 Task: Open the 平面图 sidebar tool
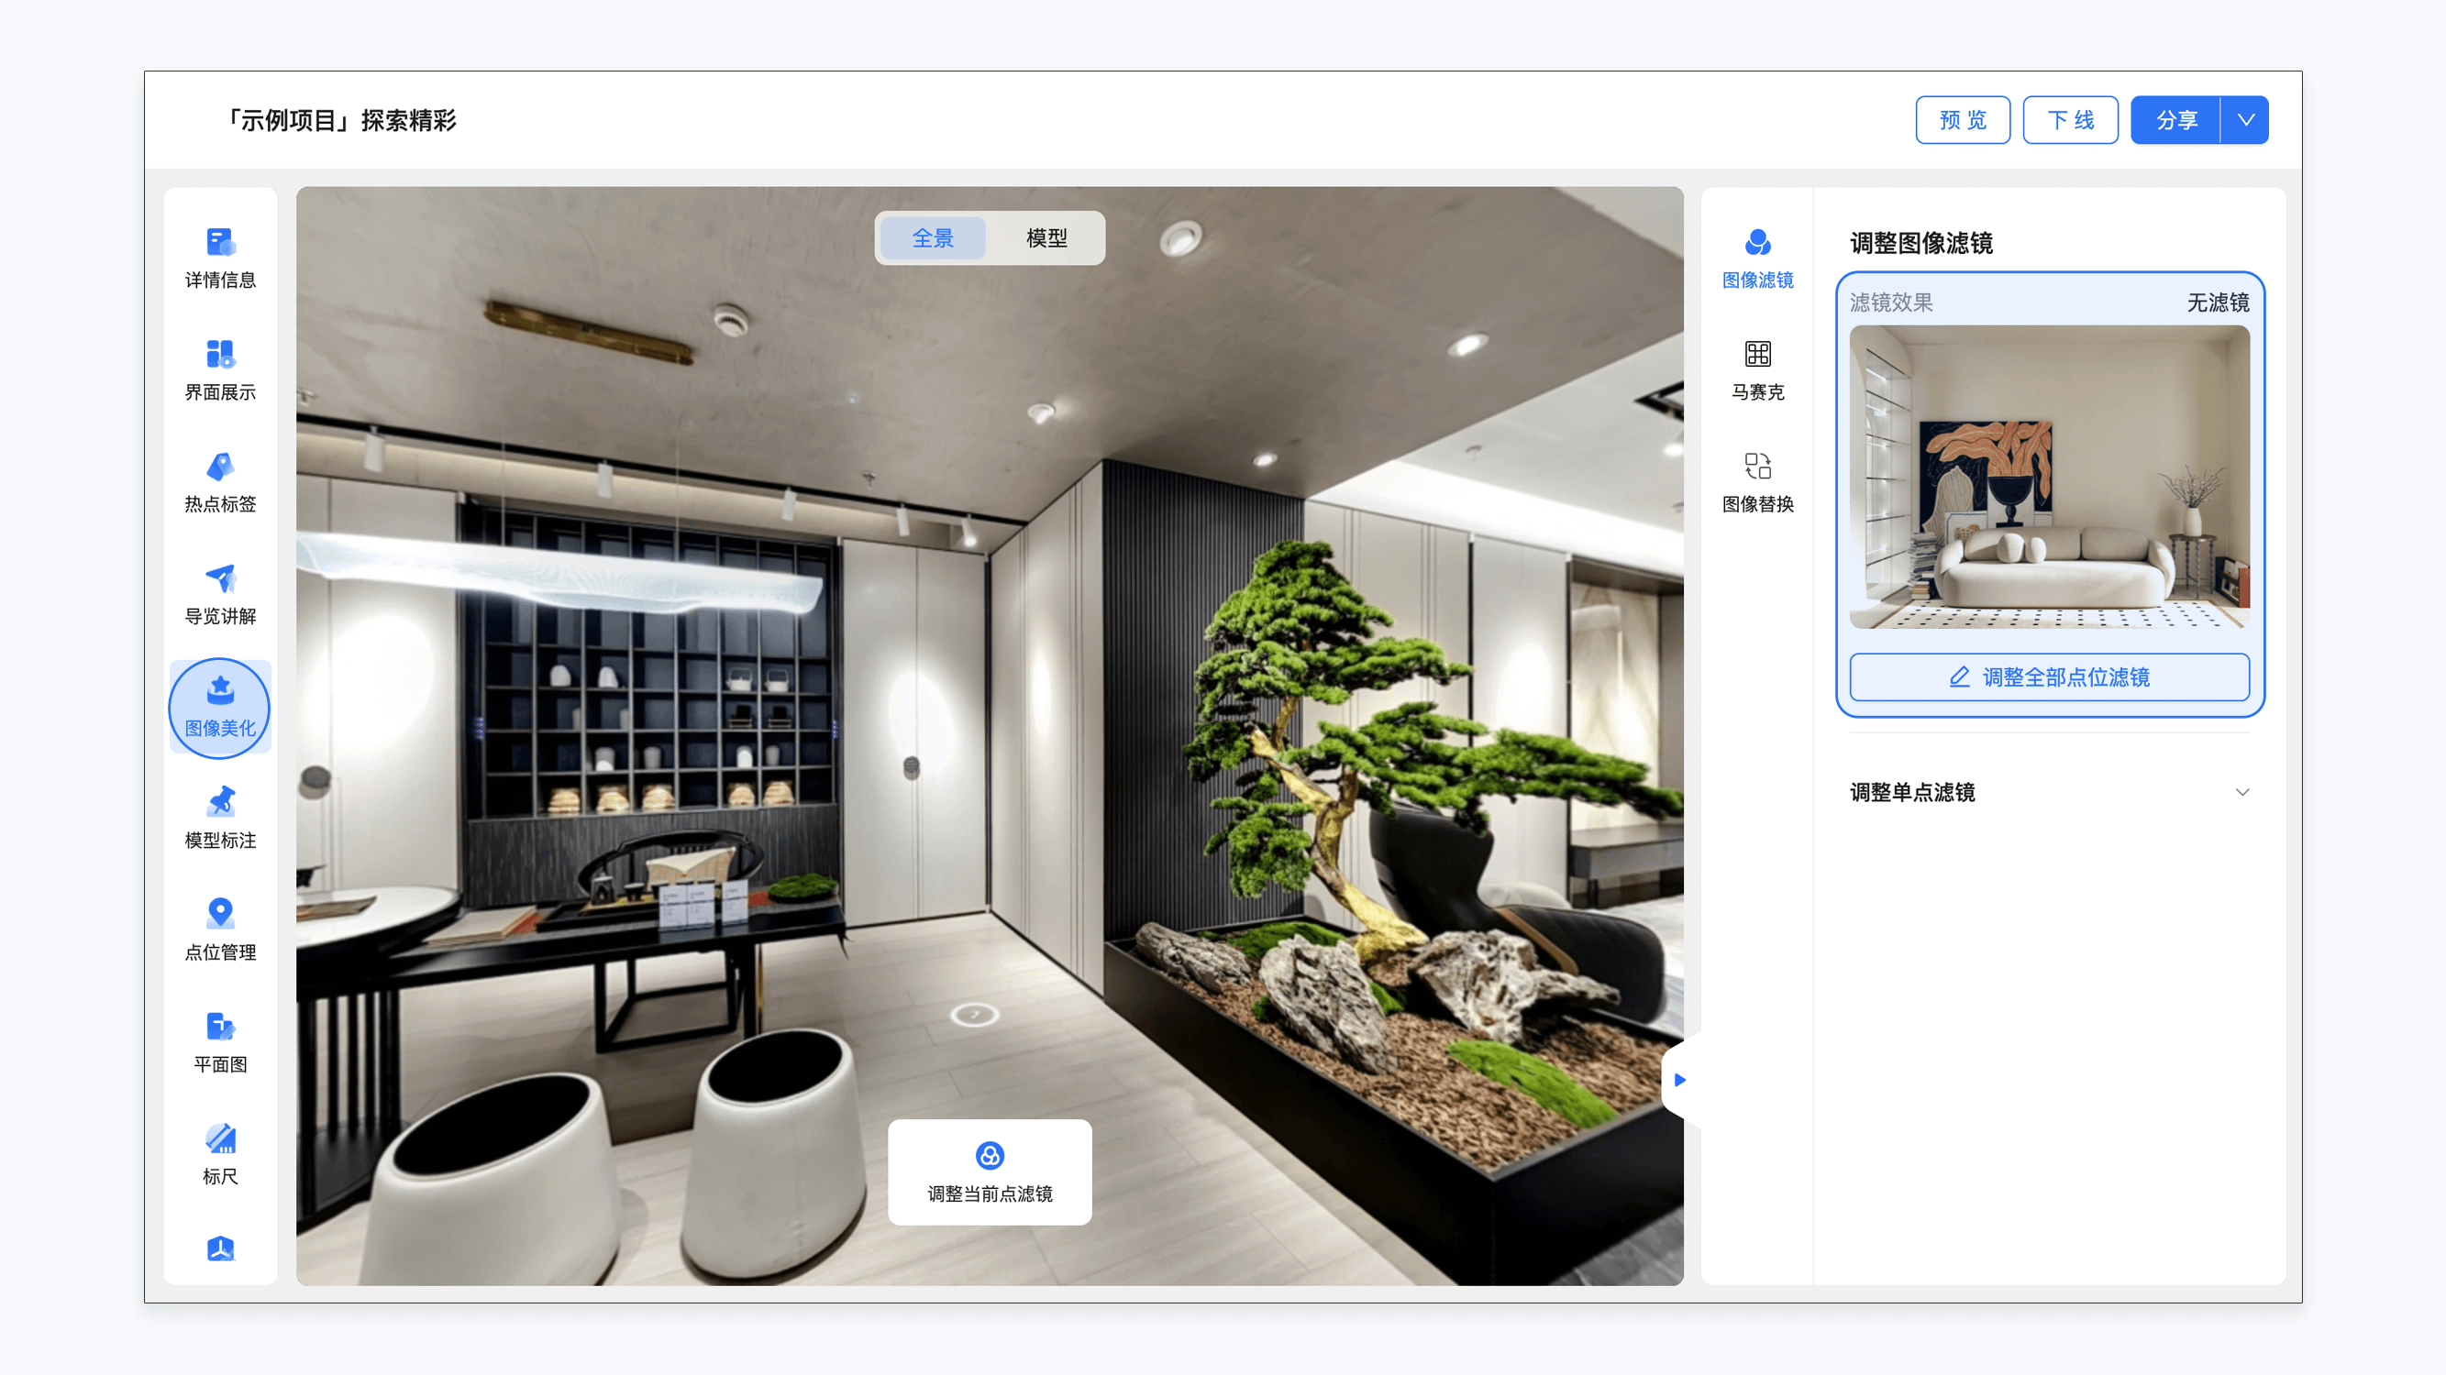[220, 1042]
